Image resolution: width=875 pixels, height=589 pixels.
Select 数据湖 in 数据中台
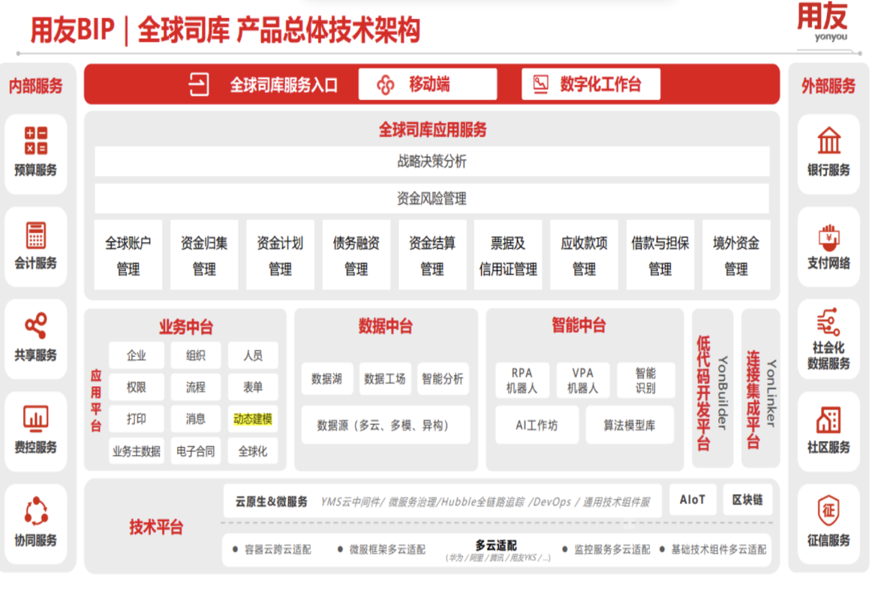click(x=327, y=379)
